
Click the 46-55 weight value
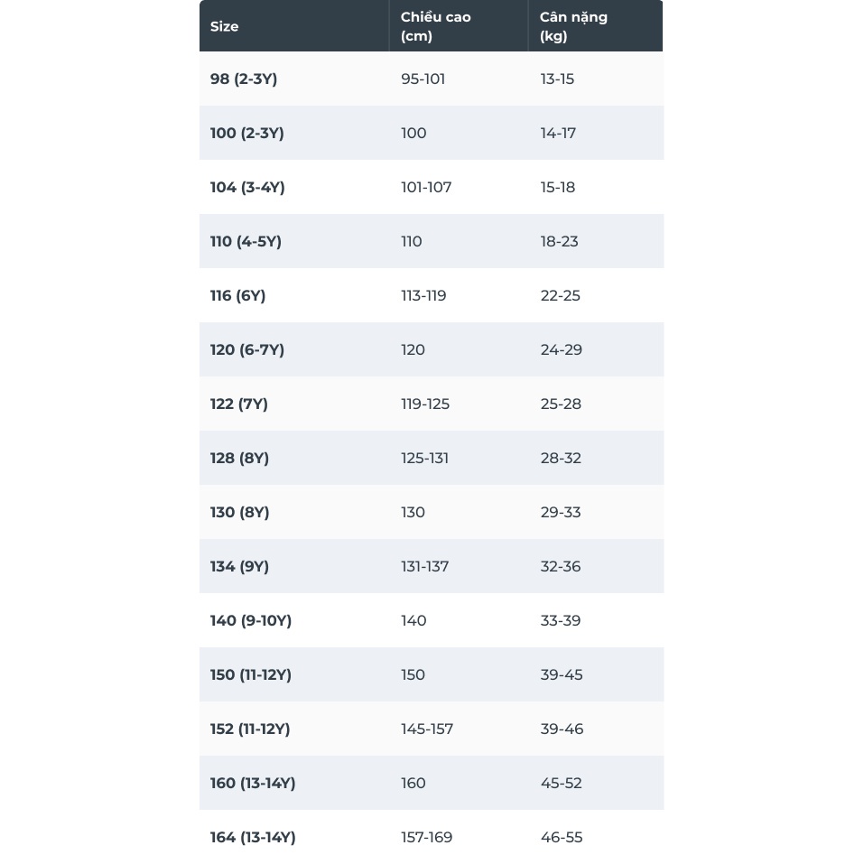coord(562,837)
